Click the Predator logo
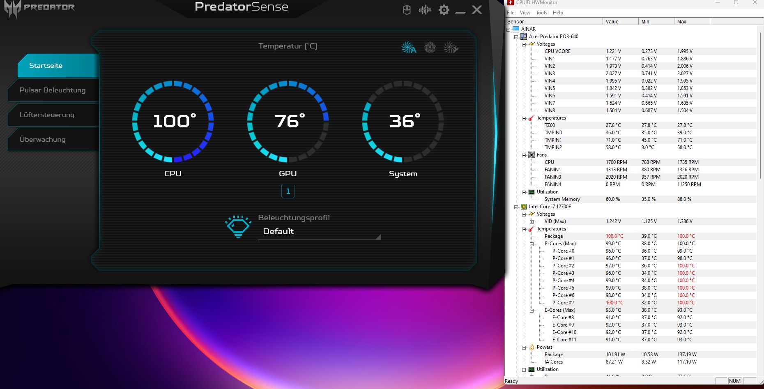The height and width of the screenshot is (389, 764). [x=39, y=8]
